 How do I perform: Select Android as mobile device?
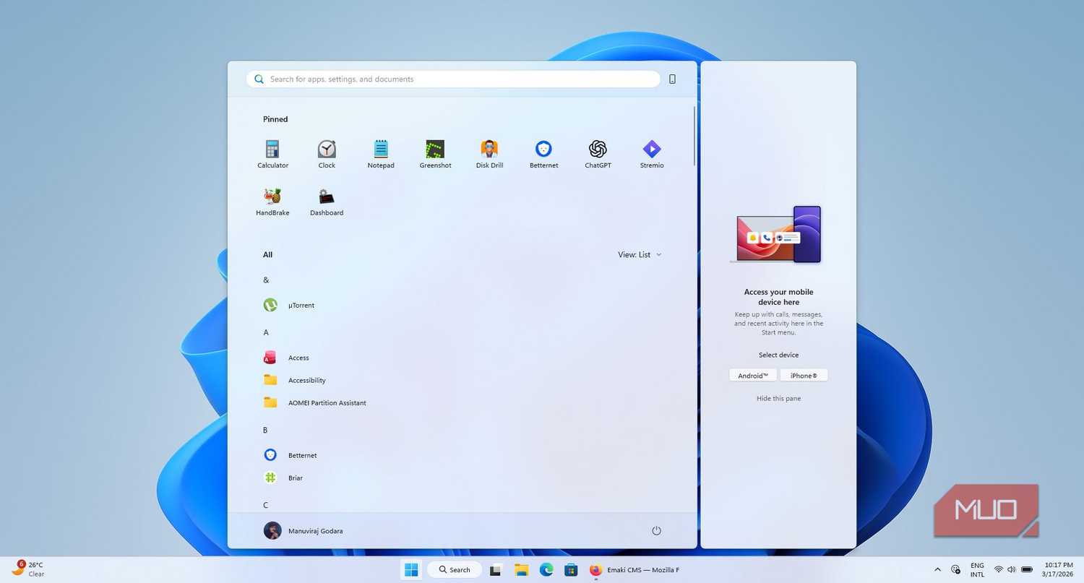tap(753, 376)
